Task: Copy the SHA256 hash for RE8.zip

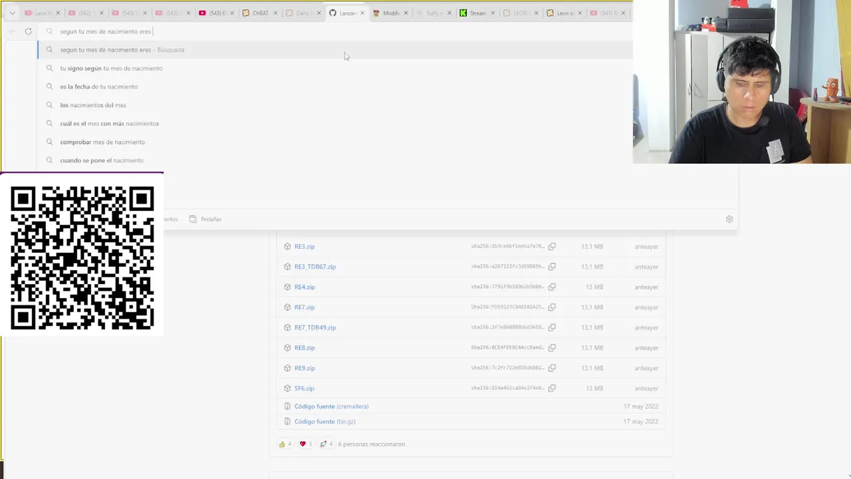Action: [552, 348]
